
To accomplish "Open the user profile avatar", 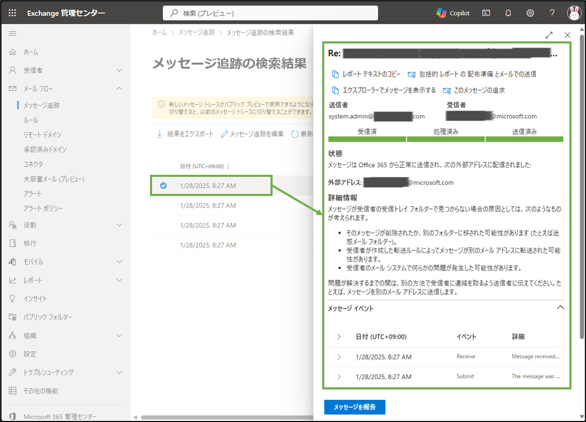I will click(574, 13).
